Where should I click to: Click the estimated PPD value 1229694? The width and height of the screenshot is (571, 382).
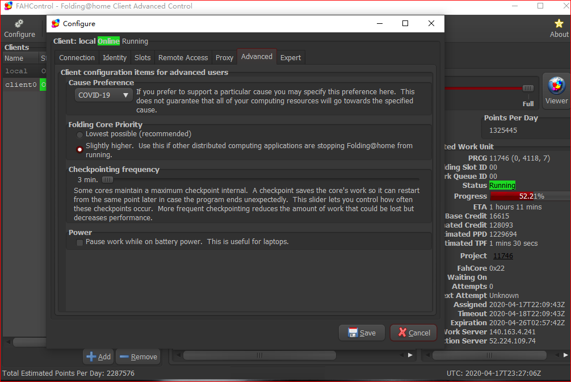(503, 234)
